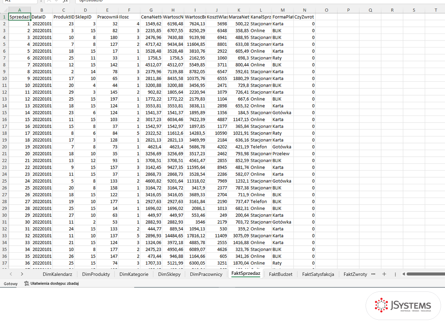Click Telefon cell in row 20
The height and width of the screenshot is (324, 445).
click(x=261, y=147)
